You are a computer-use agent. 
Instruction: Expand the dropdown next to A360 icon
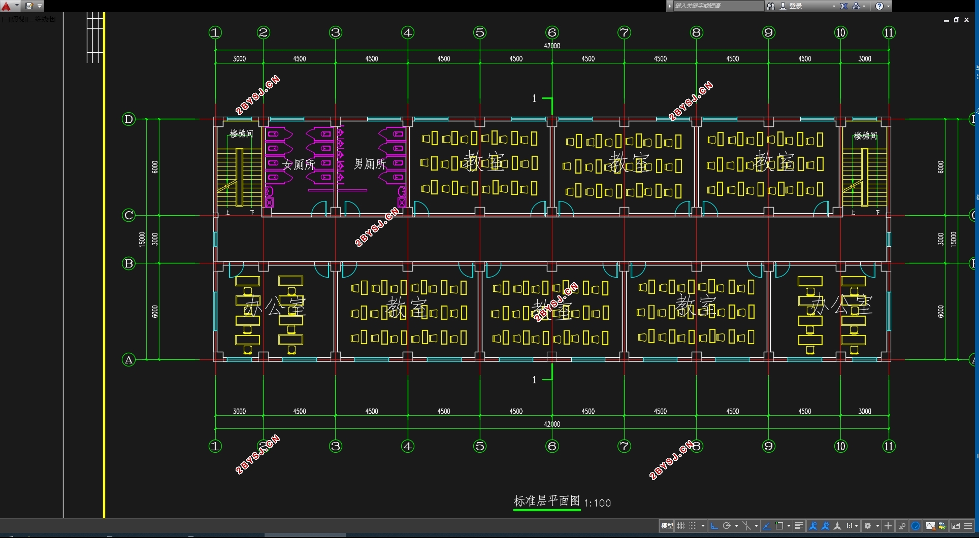(x=864, y=6)
